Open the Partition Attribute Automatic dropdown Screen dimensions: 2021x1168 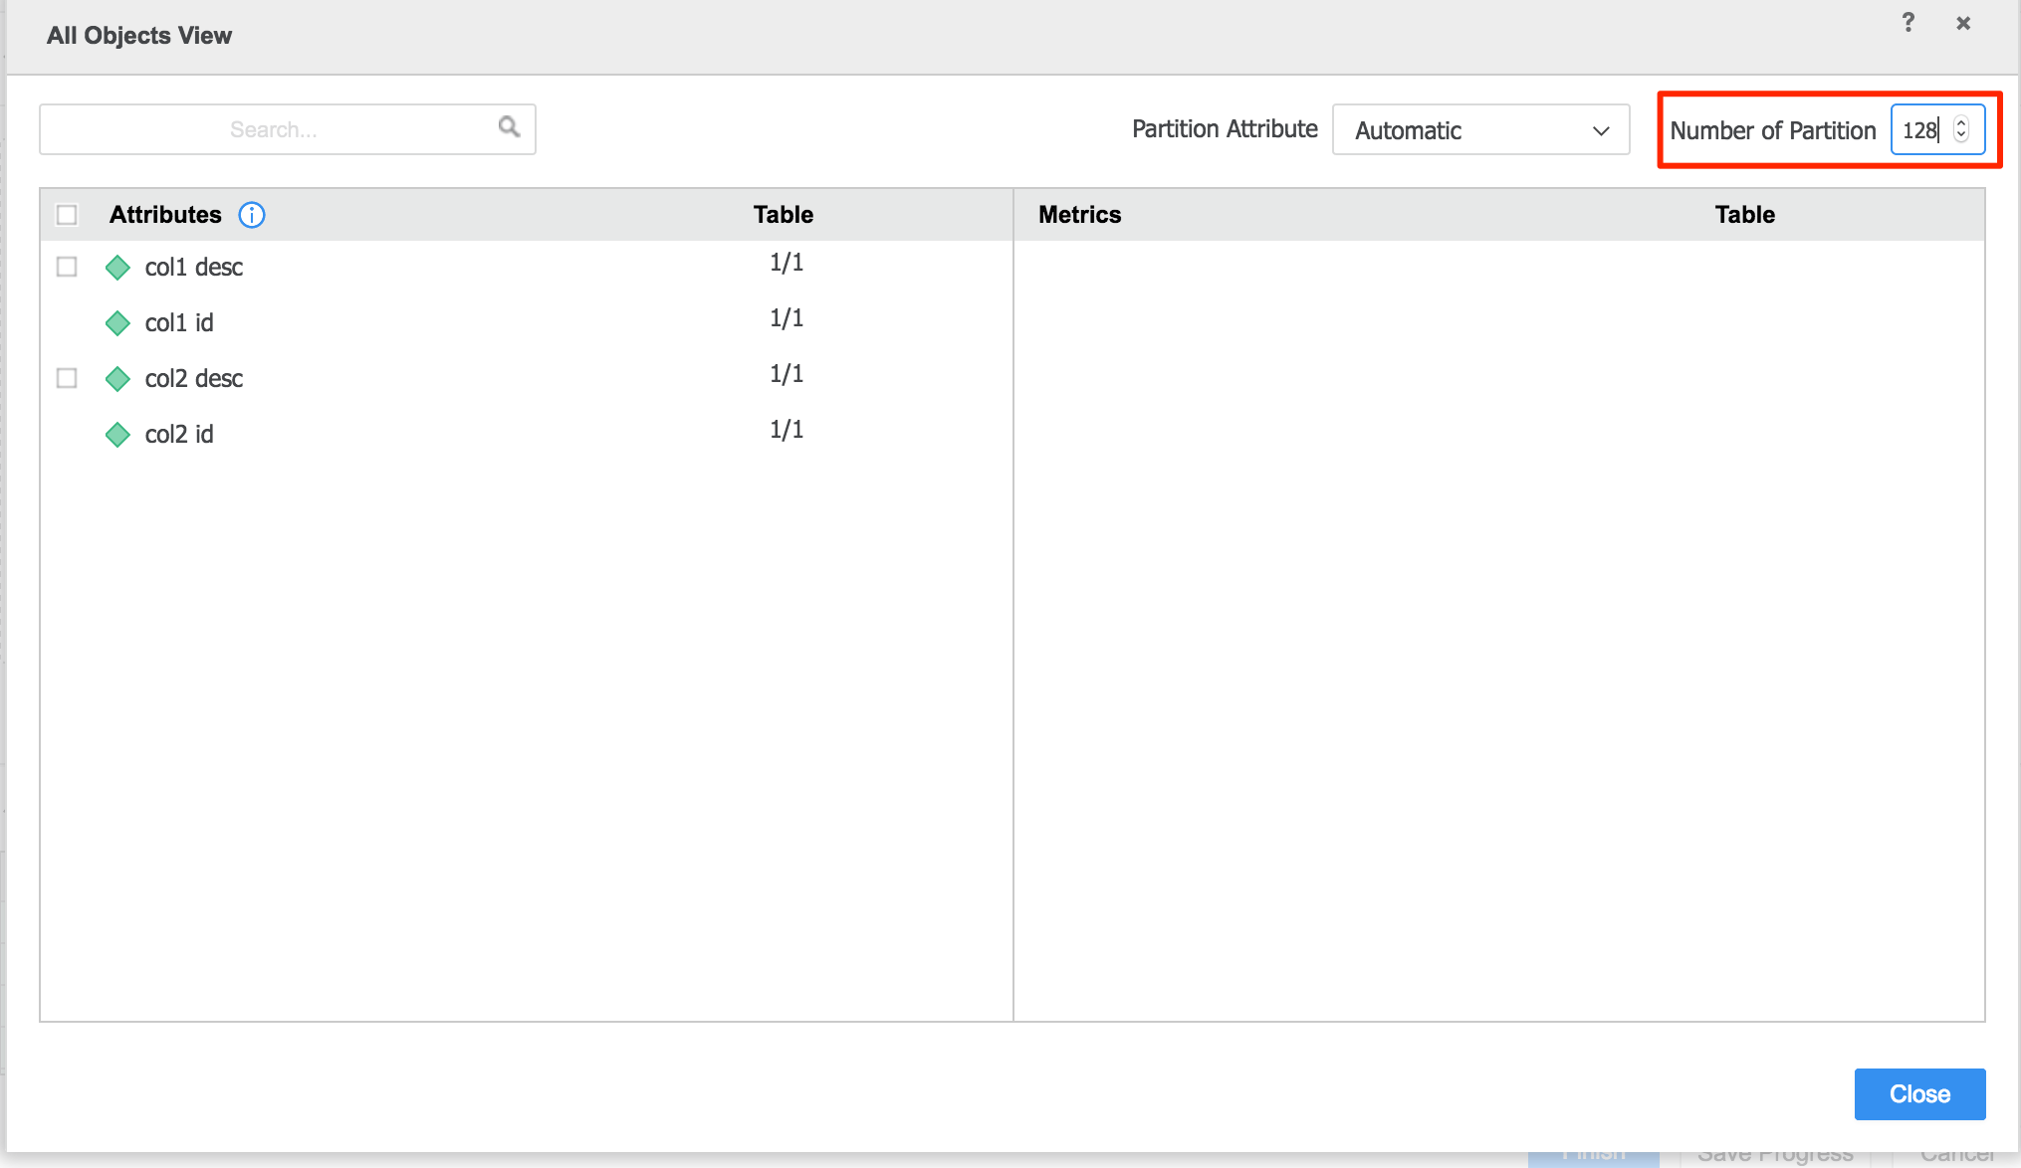(x=1480, y=130)
